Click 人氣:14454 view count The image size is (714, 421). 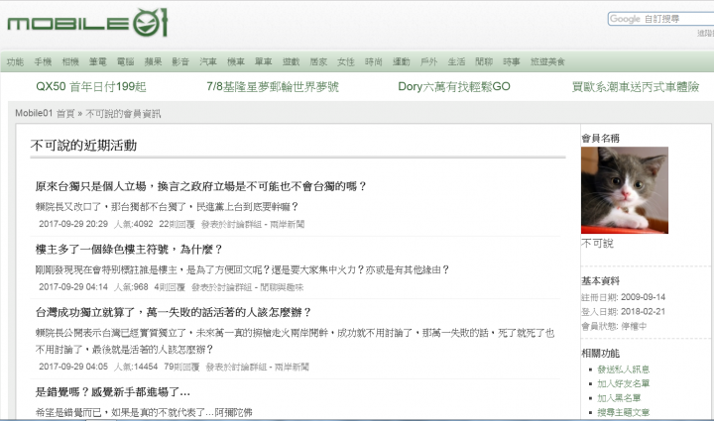tap(136, 367)
